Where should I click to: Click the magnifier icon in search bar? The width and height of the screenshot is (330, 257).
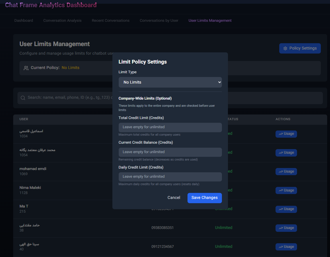point(23,98)
